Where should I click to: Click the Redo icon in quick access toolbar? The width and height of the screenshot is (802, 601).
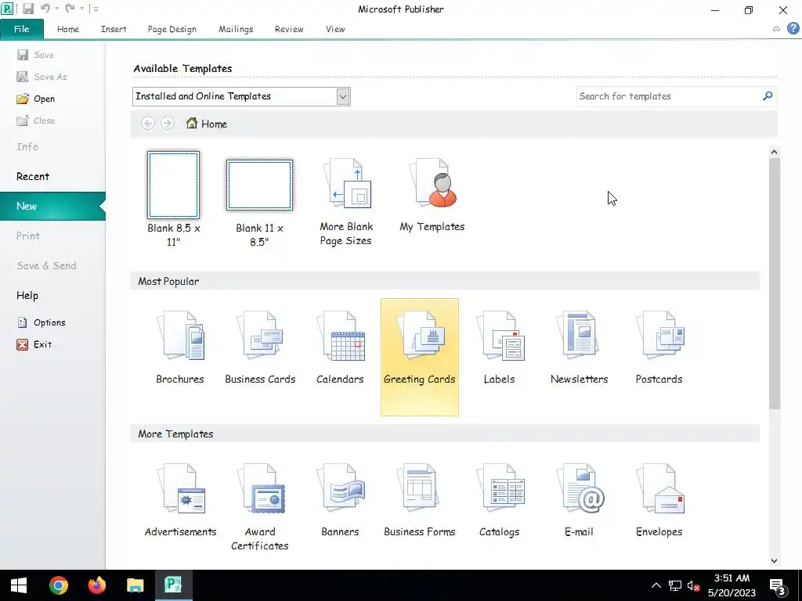70,9
